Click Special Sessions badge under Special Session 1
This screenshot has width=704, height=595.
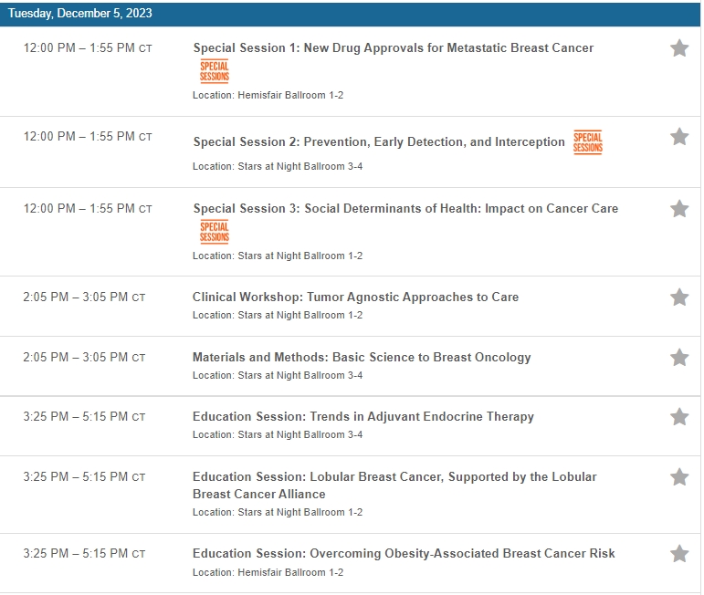[215, 71]
